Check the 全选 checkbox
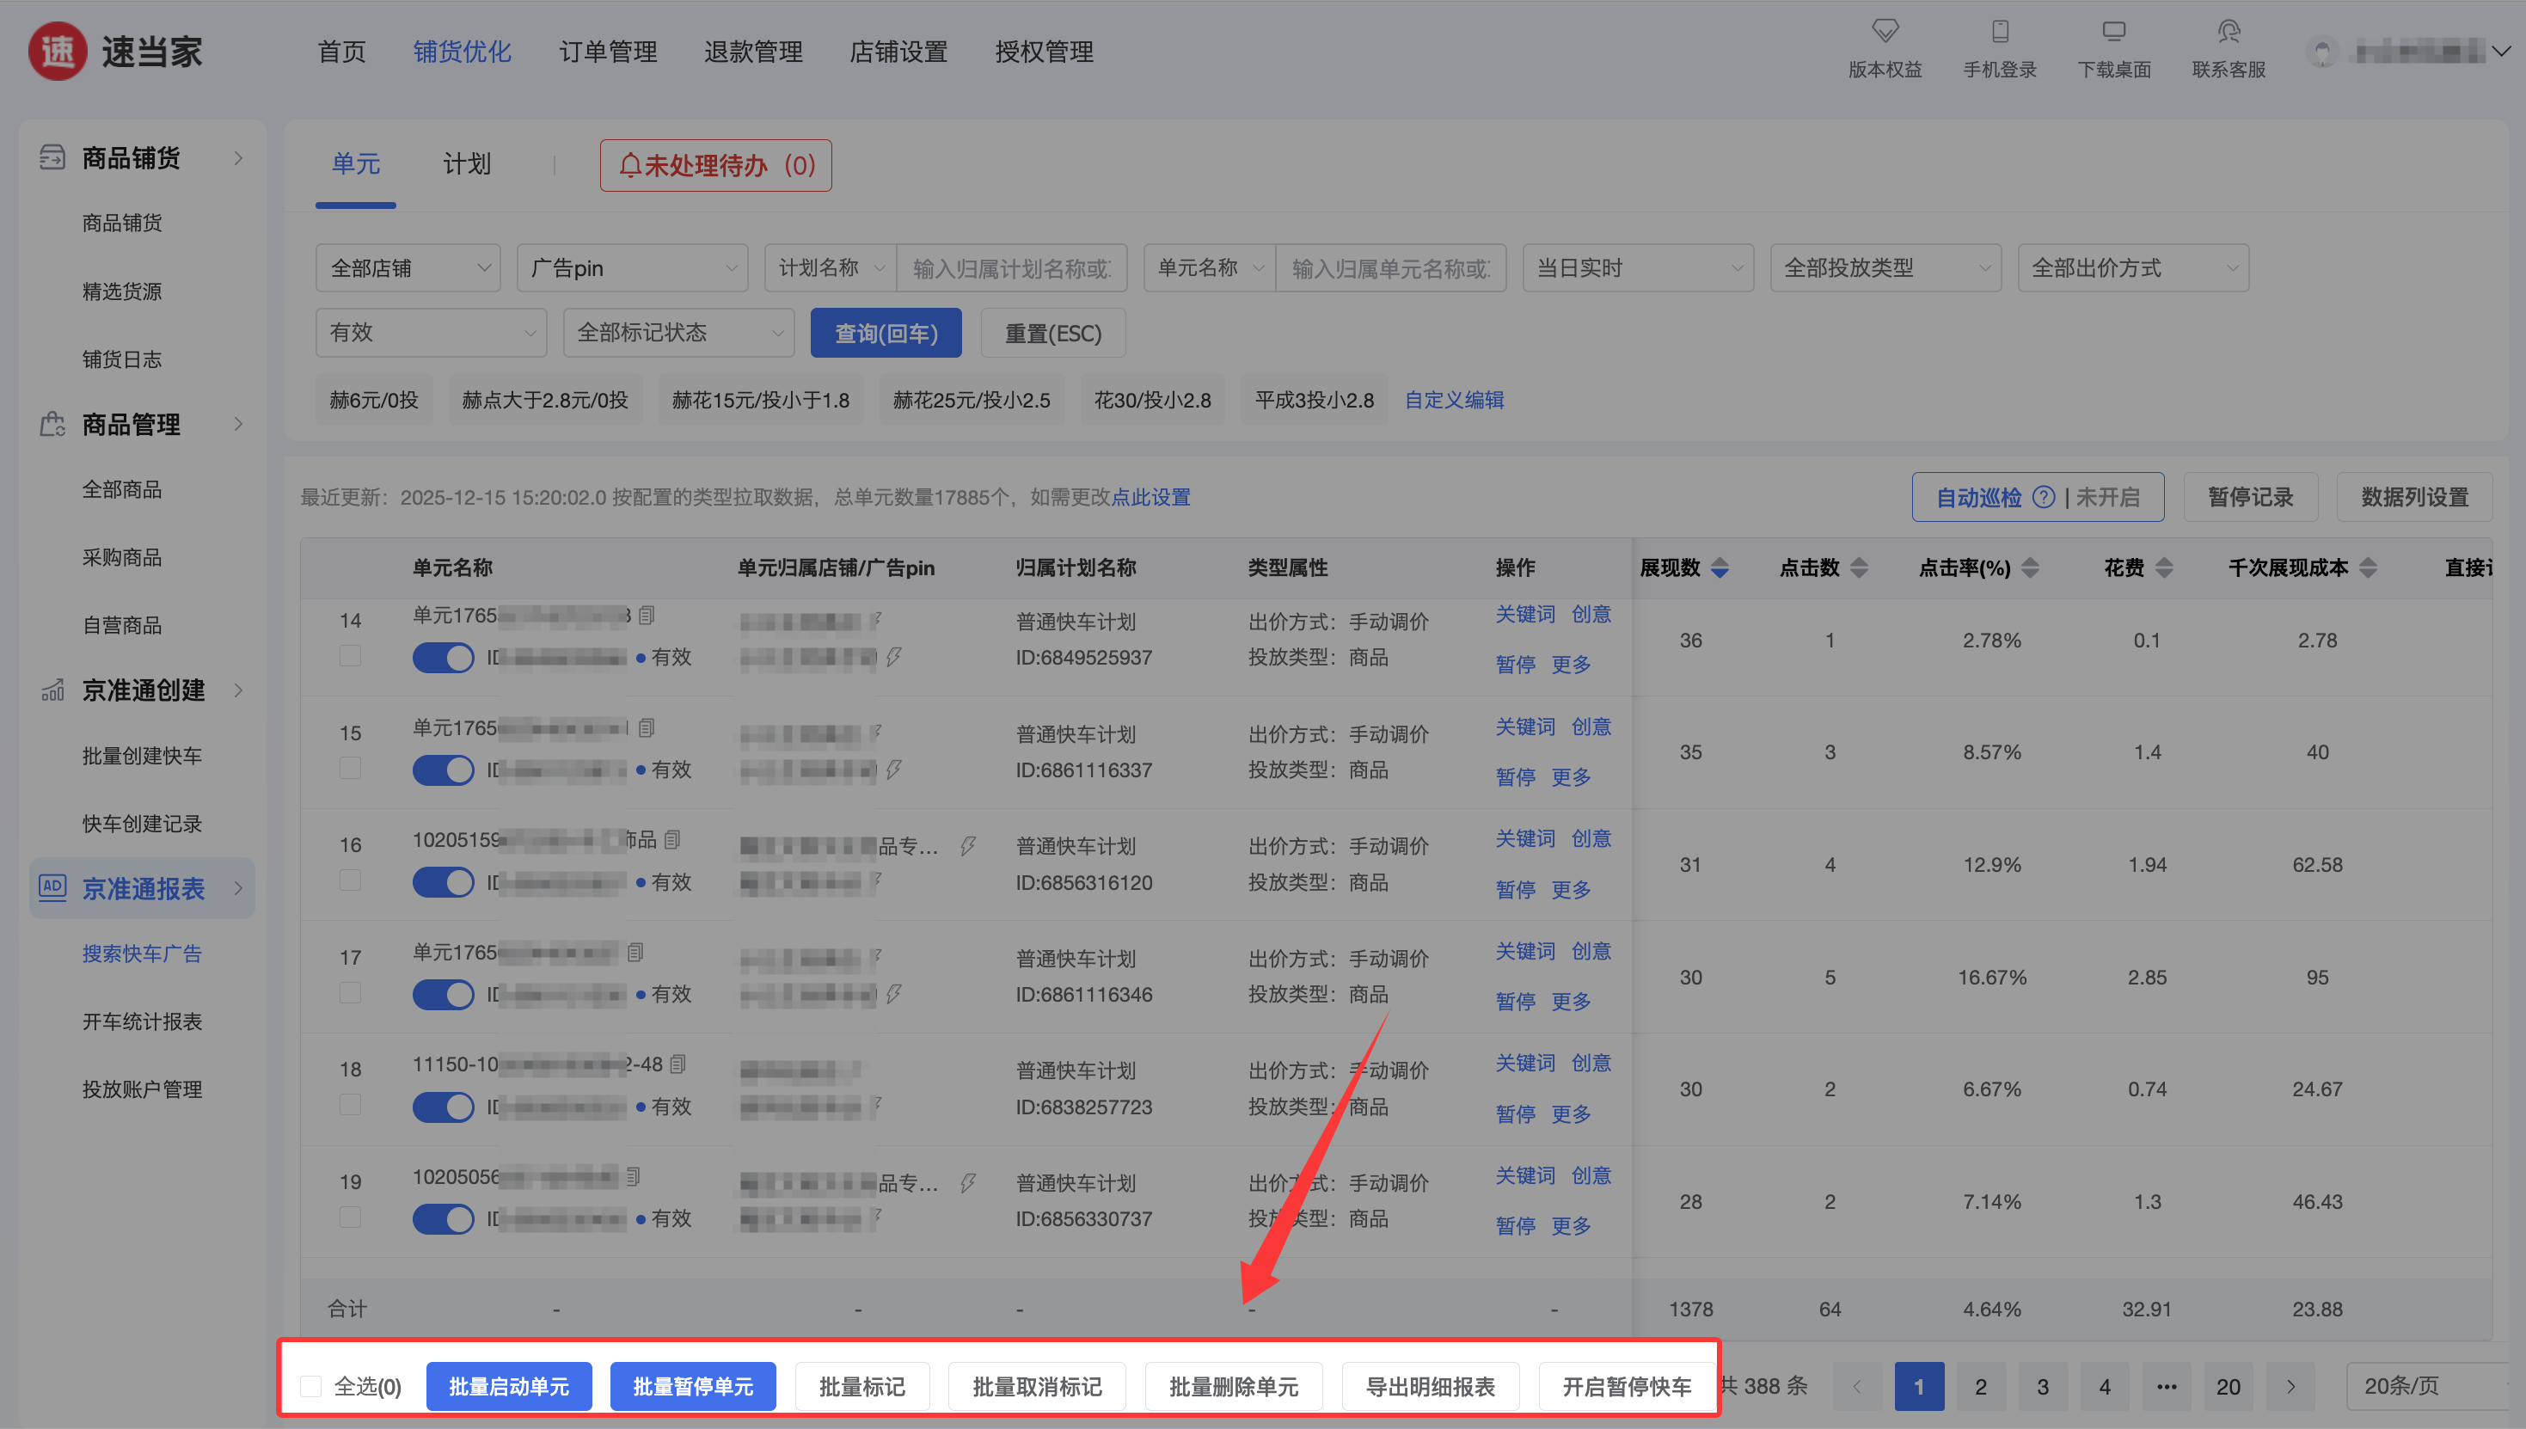Screen dimensions: 2526x1429 pyautogui.click(x=311, y=1386)
